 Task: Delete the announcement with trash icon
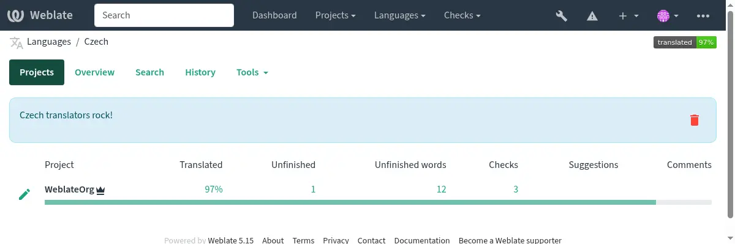coord(694,120)
